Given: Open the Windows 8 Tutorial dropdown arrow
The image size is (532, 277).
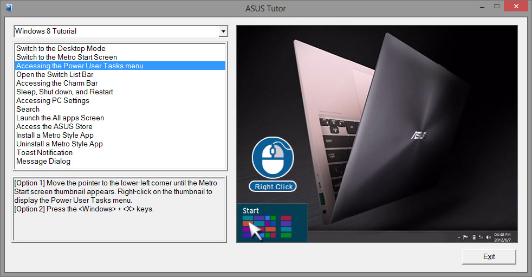Looking at the screenshot, I should [223, 31].
